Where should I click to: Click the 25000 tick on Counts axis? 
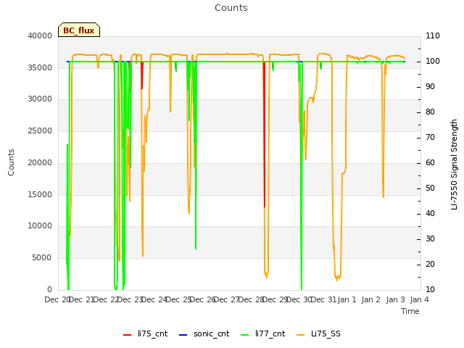click(40, 130)
